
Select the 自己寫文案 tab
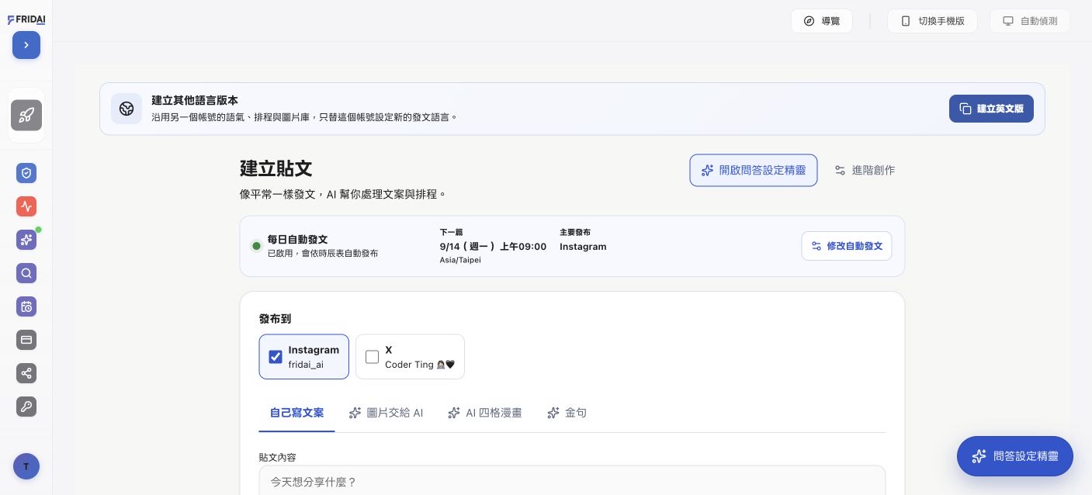297,413
